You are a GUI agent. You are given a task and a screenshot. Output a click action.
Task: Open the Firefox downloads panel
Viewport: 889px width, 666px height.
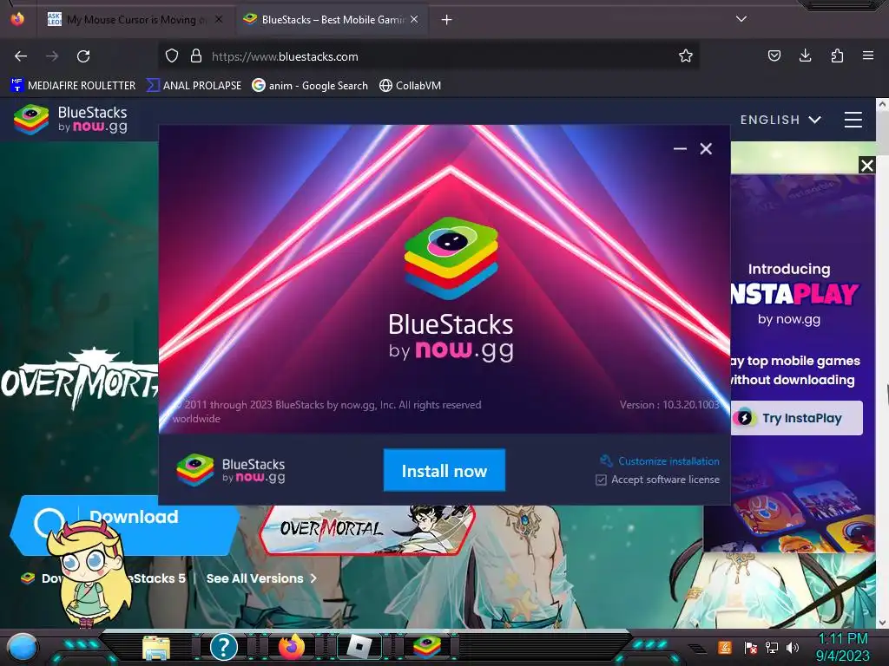click(805, 55)
